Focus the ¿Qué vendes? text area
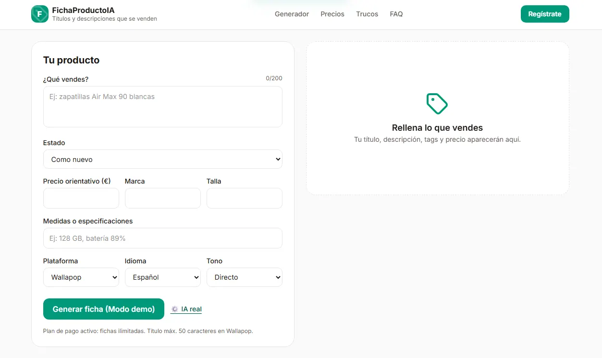The height and width of the screenshot is (358, 602). coord(163,107)
